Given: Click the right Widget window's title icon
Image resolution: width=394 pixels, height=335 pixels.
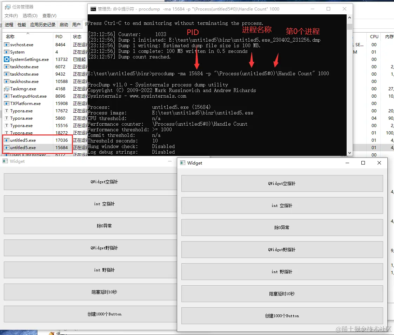Looking at the screenshot, I should (183, 163).
